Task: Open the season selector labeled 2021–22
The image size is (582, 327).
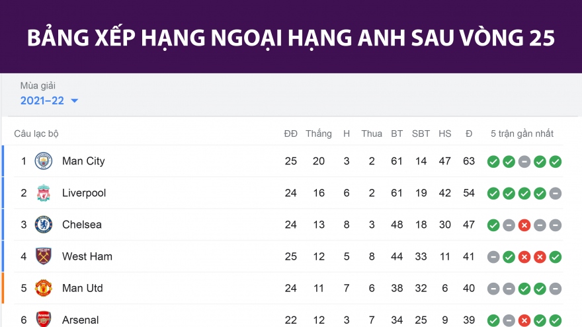Action: coord(41,100)
